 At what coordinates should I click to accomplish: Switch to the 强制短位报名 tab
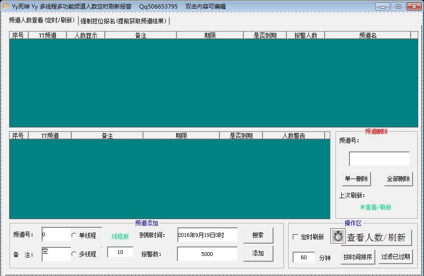click(x=124, y=21)
